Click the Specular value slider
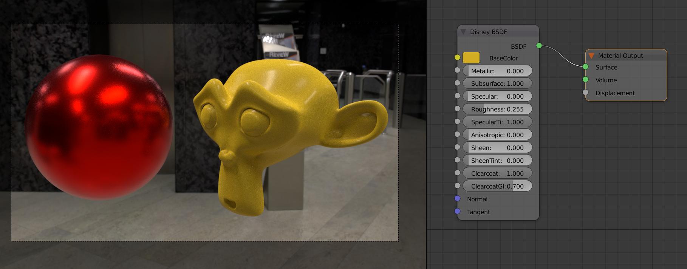 pyautogui.click(x=497, y=96)
